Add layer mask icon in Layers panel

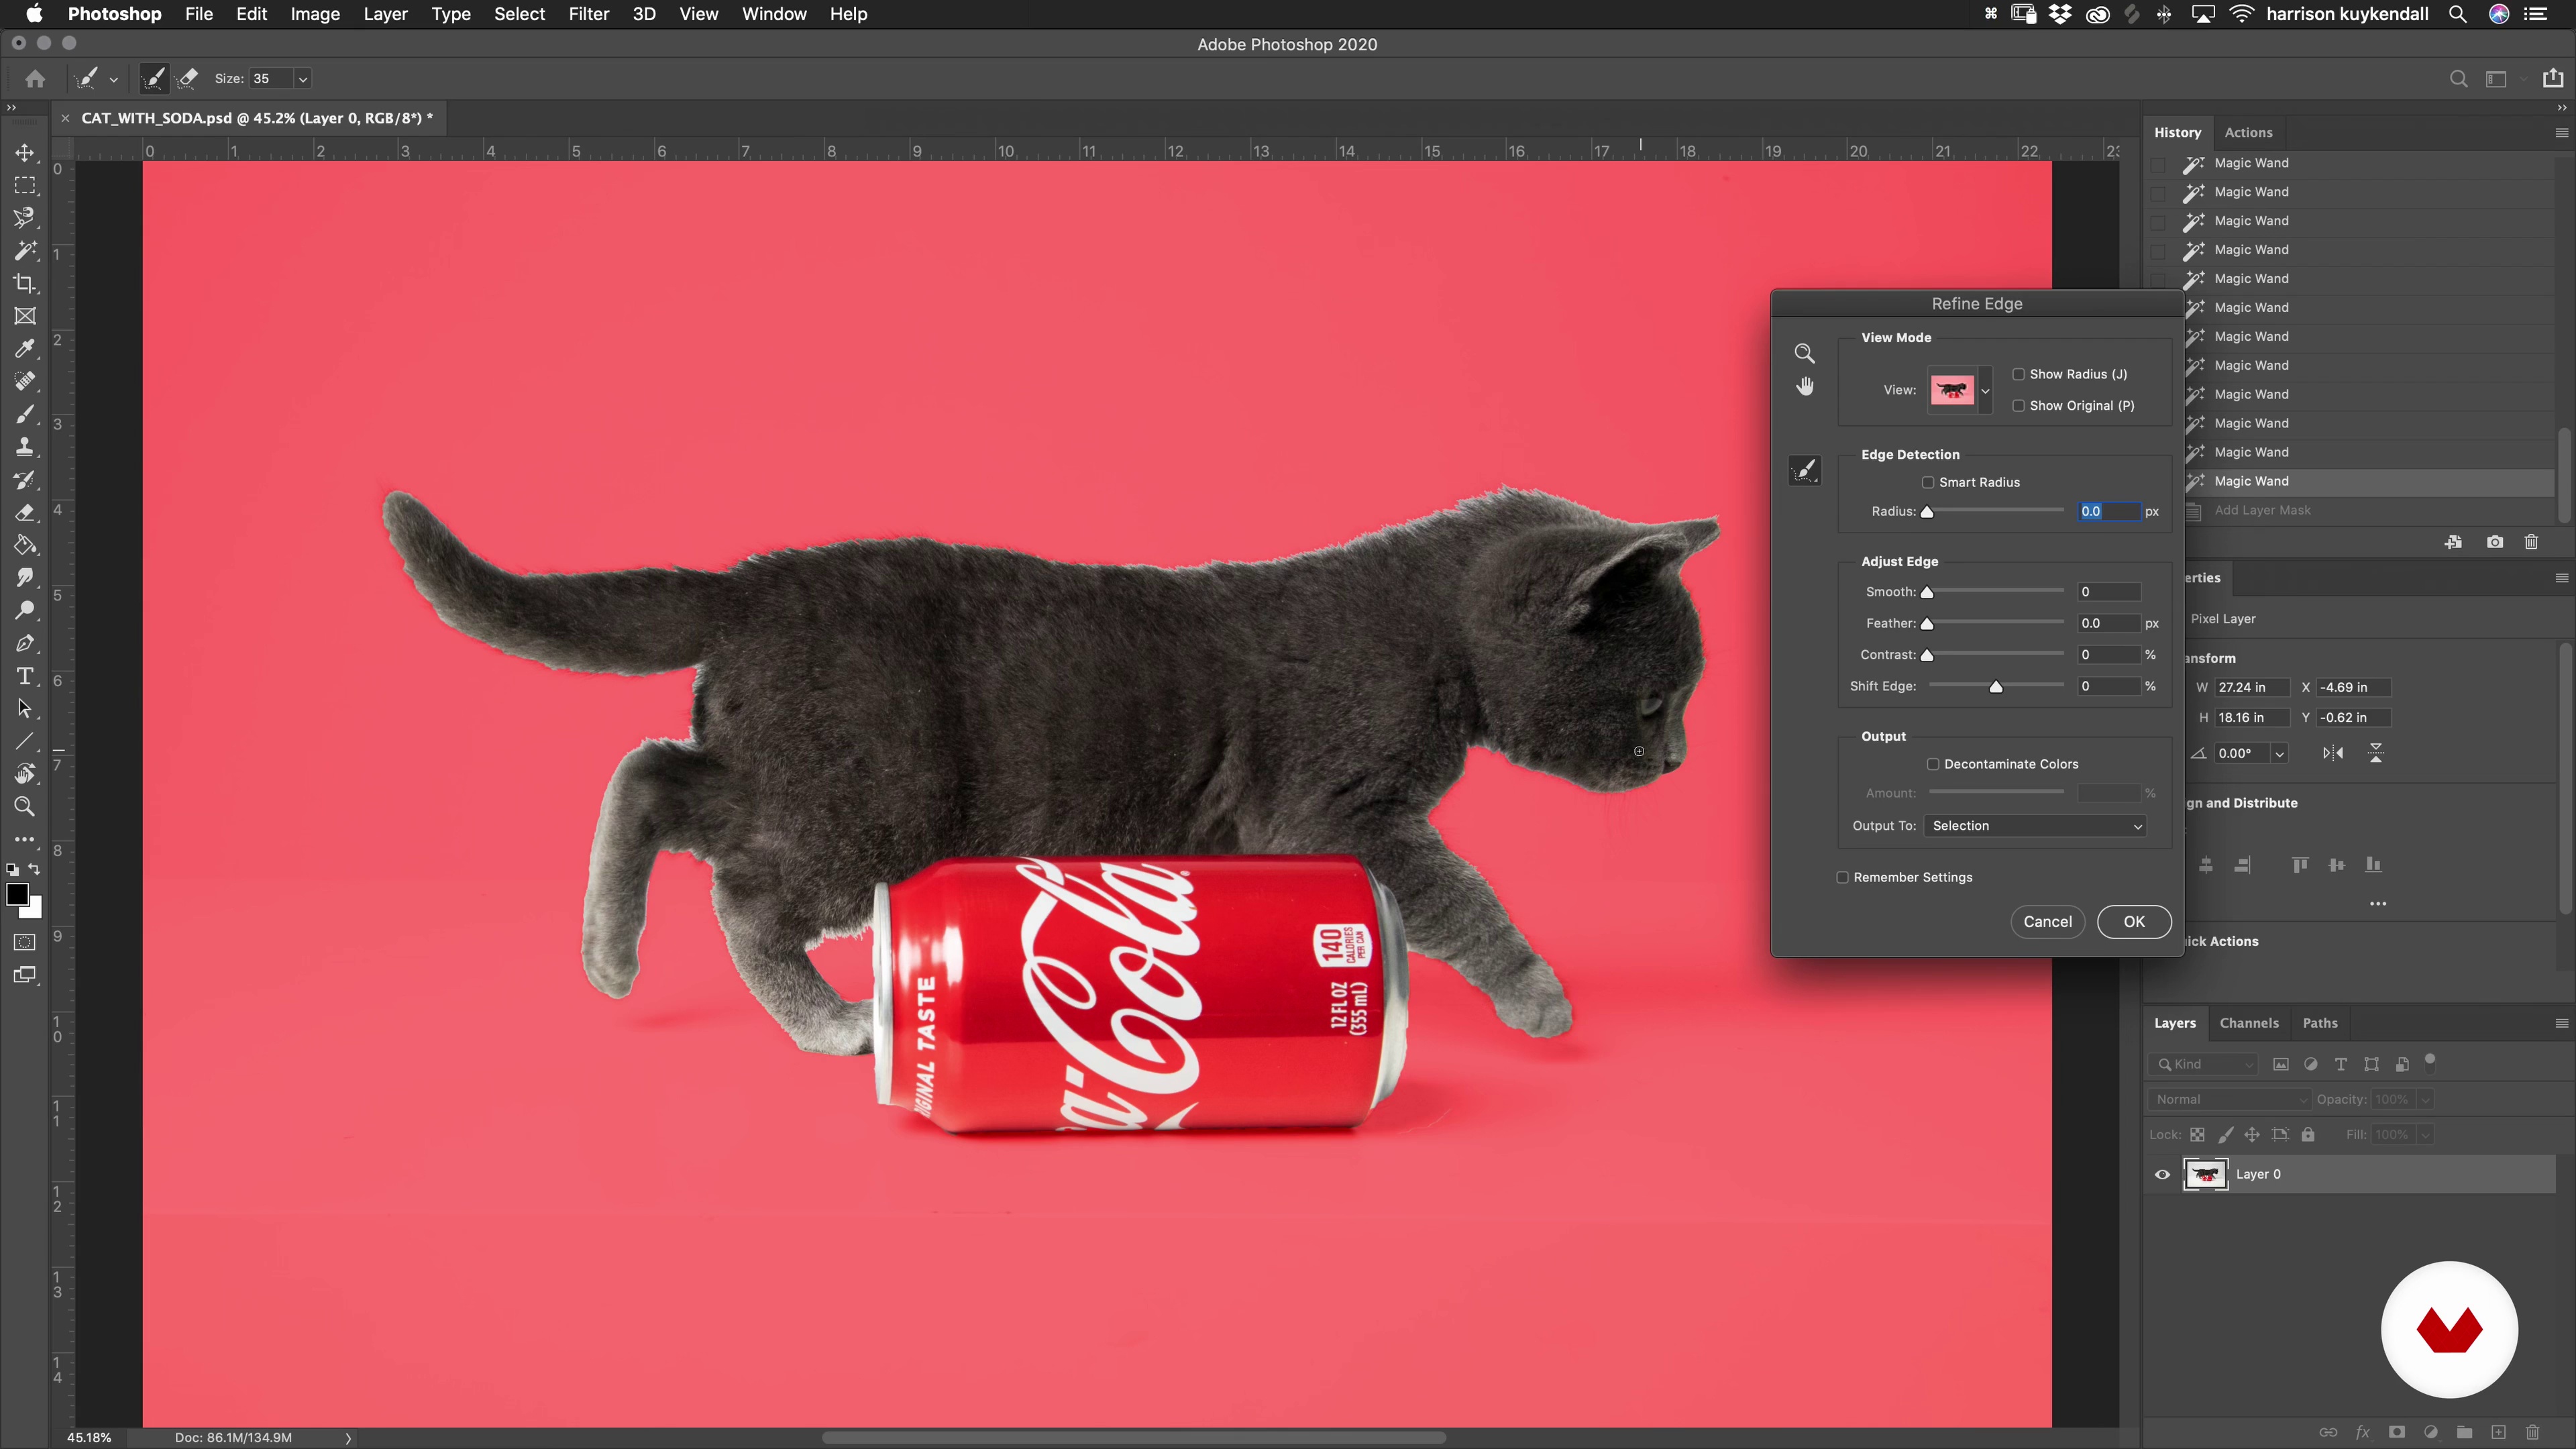click(x=2397, y=1432)
